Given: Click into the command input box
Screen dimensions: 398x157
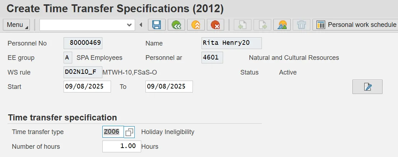Looking at the screenshot, I should 83,25.
